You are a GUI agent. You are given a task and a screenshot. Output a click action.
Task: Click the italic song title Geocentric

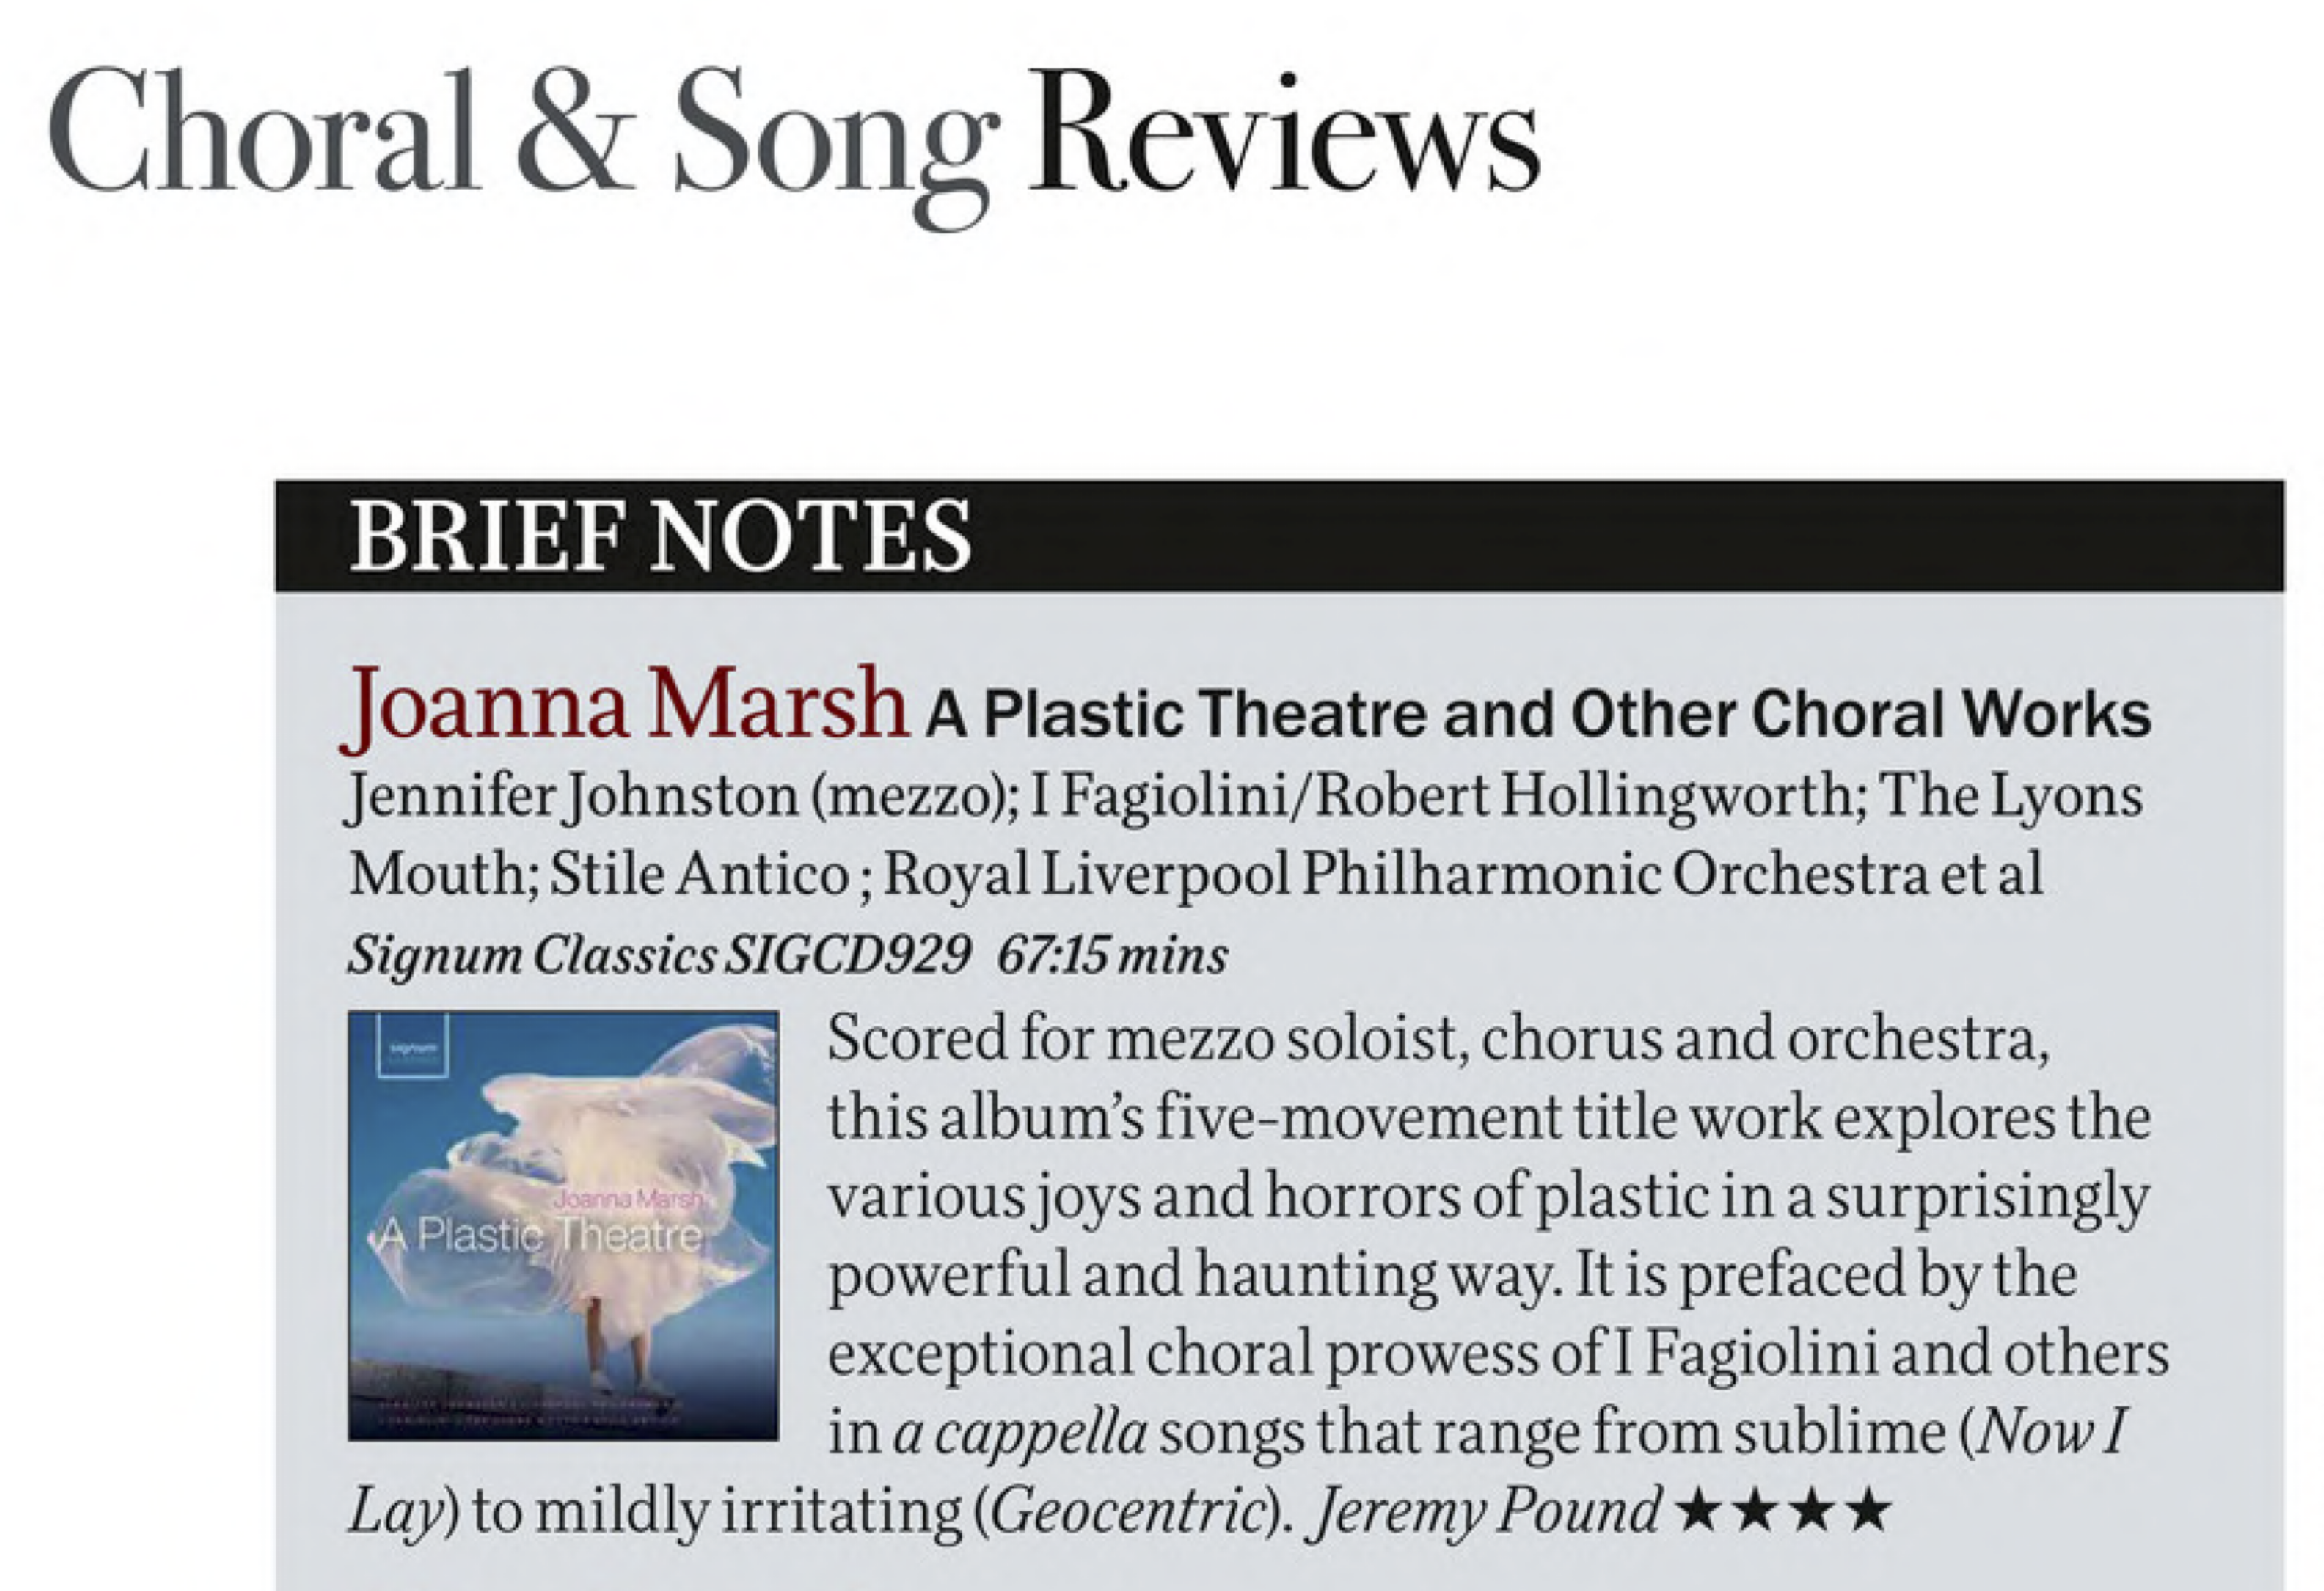1128,1511
